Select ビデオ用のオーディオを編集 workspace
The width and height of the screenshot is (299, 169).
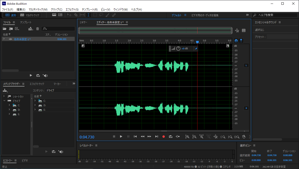tap(205, 15)
